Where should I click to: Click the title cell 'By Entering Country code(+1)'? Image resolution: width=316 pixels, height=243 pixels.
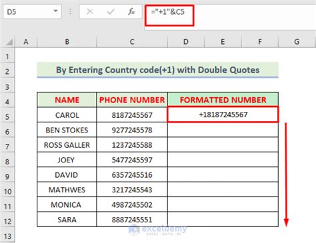point(157,70)
